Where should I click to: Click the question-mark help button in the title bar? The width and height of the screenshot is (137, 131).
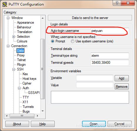pos(117,3)
